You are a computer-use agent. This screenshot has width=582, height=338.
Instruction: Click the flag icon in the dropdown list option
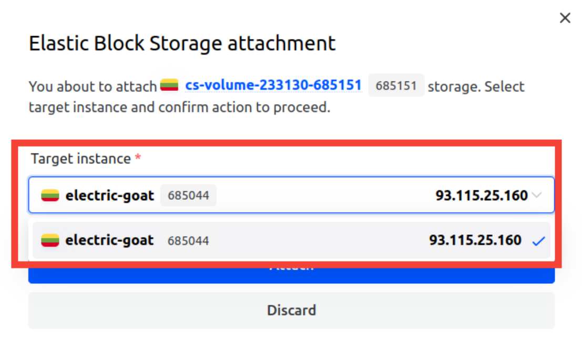point(50,241)
